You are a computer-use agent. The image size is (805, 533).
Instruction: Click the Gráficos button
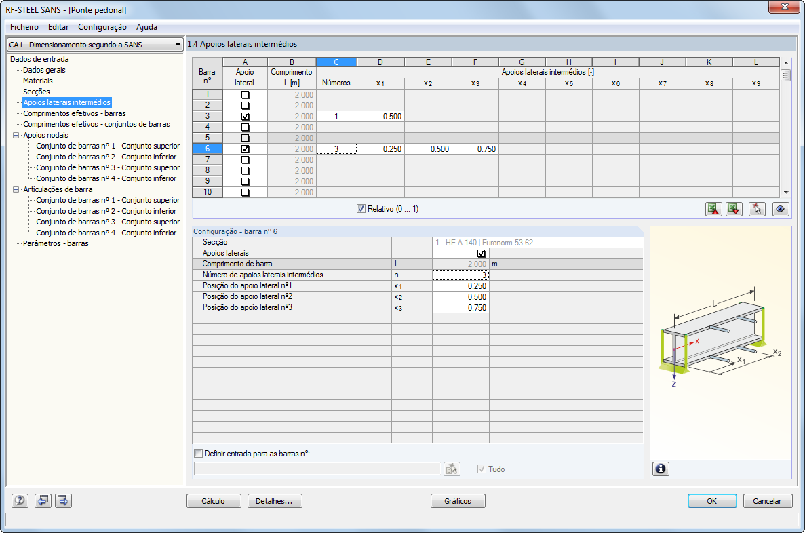point(458,500)
